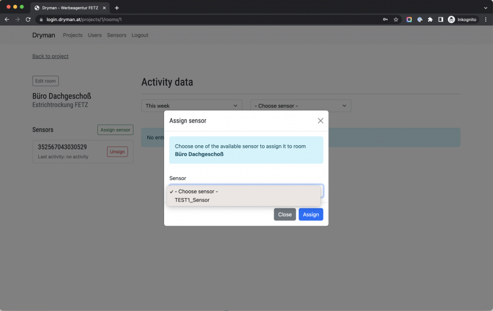Follow the Back to project link

click(51, 56)
